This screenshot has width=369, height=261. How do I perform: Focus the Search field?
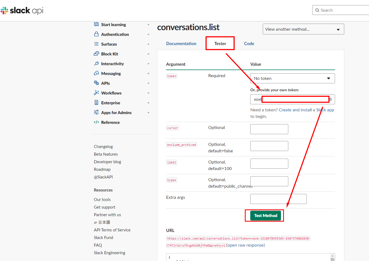(x=341, y=10)
